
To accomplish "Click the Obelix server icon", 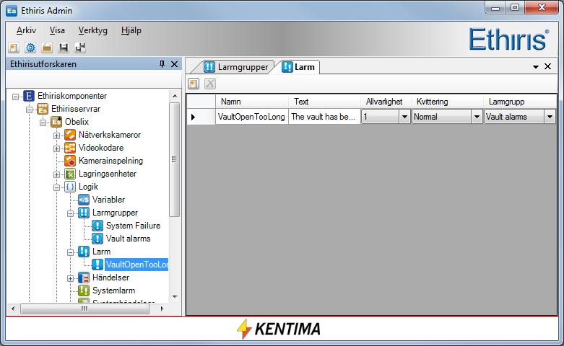I will click(x=56, y=122).
